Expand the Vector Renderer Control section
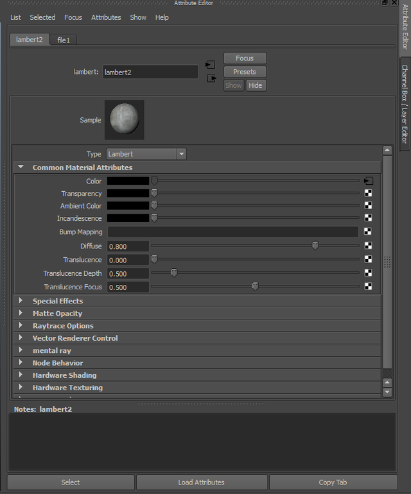 [21, 337]
